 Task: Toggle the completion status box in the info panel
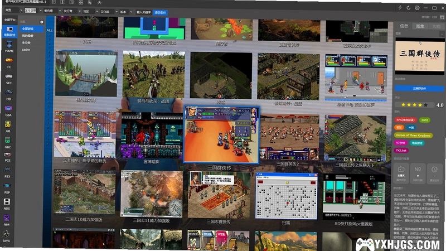tap(401, 173)
